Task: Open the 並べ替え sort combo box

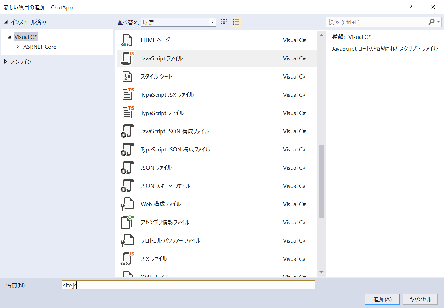Action: pos(178,22)
